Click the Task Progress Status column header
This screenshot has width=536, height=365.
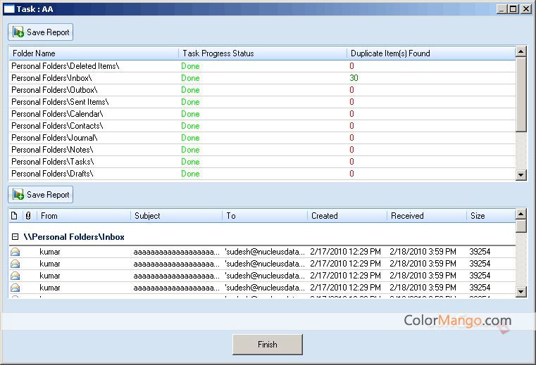coord(262,53)
